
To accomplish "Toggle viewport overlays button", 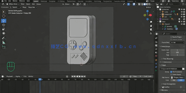I will [x=134, y=4].
